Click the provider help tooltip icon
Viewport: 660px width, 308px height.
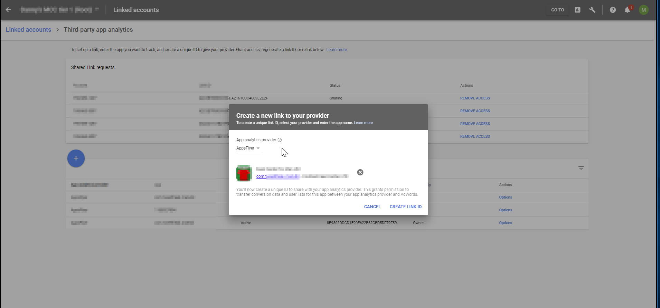pyautogui.click(x=280, y=140)
